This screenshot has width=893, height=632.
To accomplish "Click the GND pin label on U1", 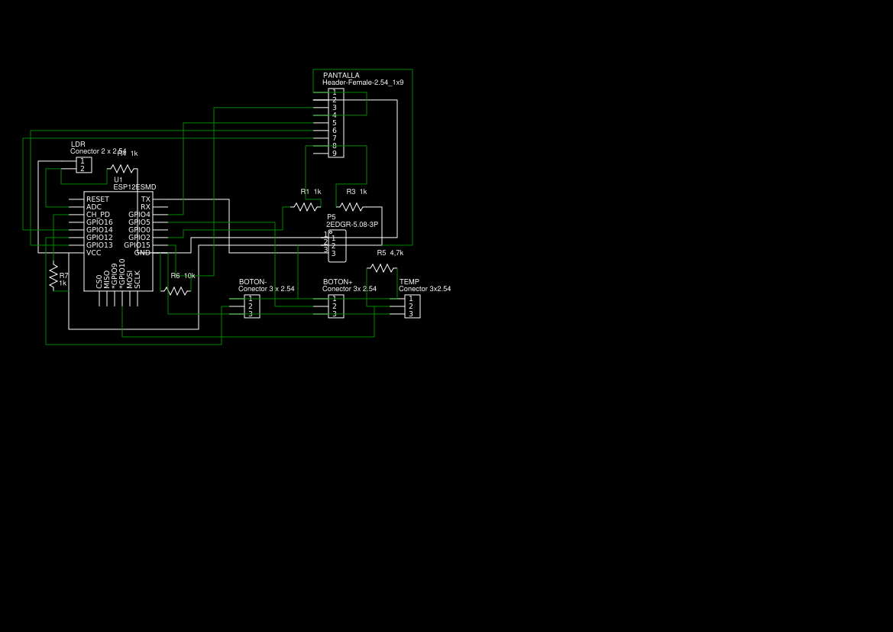I will (142, 253).
